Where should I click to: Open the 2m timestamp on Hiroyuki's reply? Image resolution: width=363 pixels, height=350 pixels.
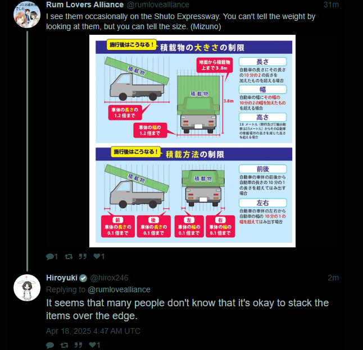(x=333, y=278)
